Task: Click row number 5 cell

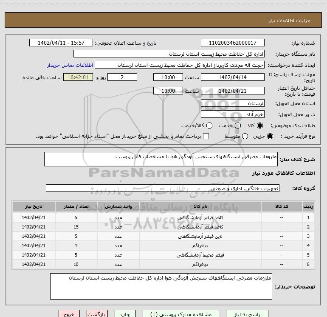Action: coord(308,255)
